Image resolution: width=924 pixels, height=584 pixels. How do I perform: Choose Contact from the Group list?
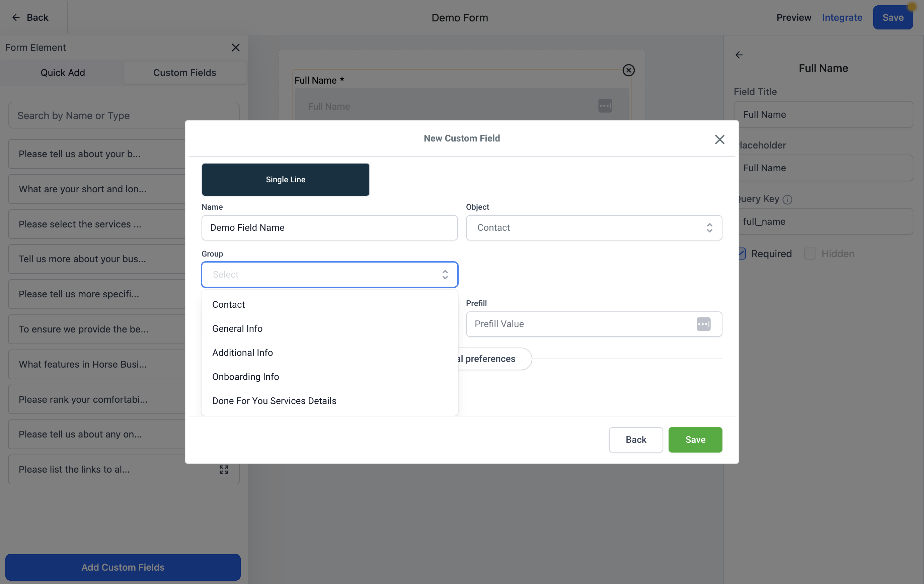coord(330,304)
